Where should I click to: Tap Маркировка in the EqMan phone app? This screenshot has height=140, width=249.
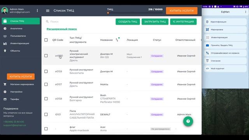225,30
